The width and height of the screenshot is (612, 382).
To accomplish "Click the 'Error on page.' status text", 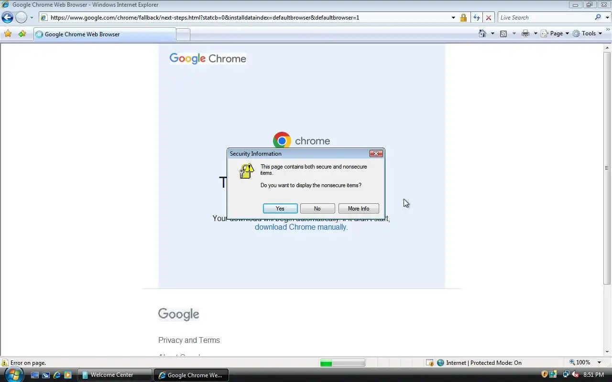I will tap(28, 363).
